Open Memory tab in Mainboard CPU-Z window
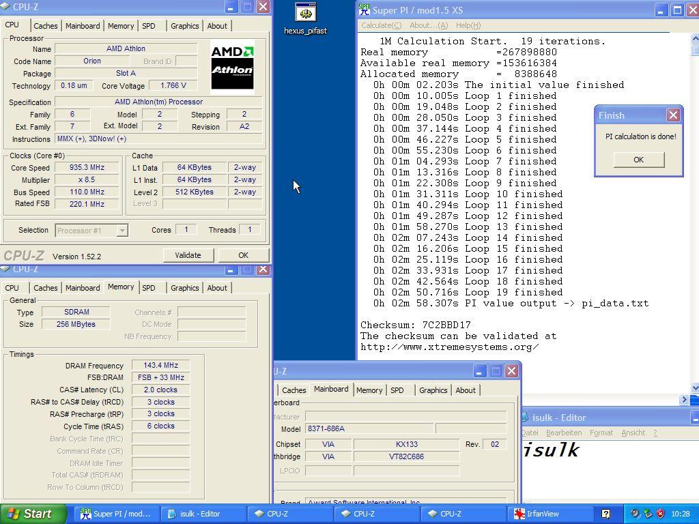This screenshot has height=524, width=699. coord(369,390)
